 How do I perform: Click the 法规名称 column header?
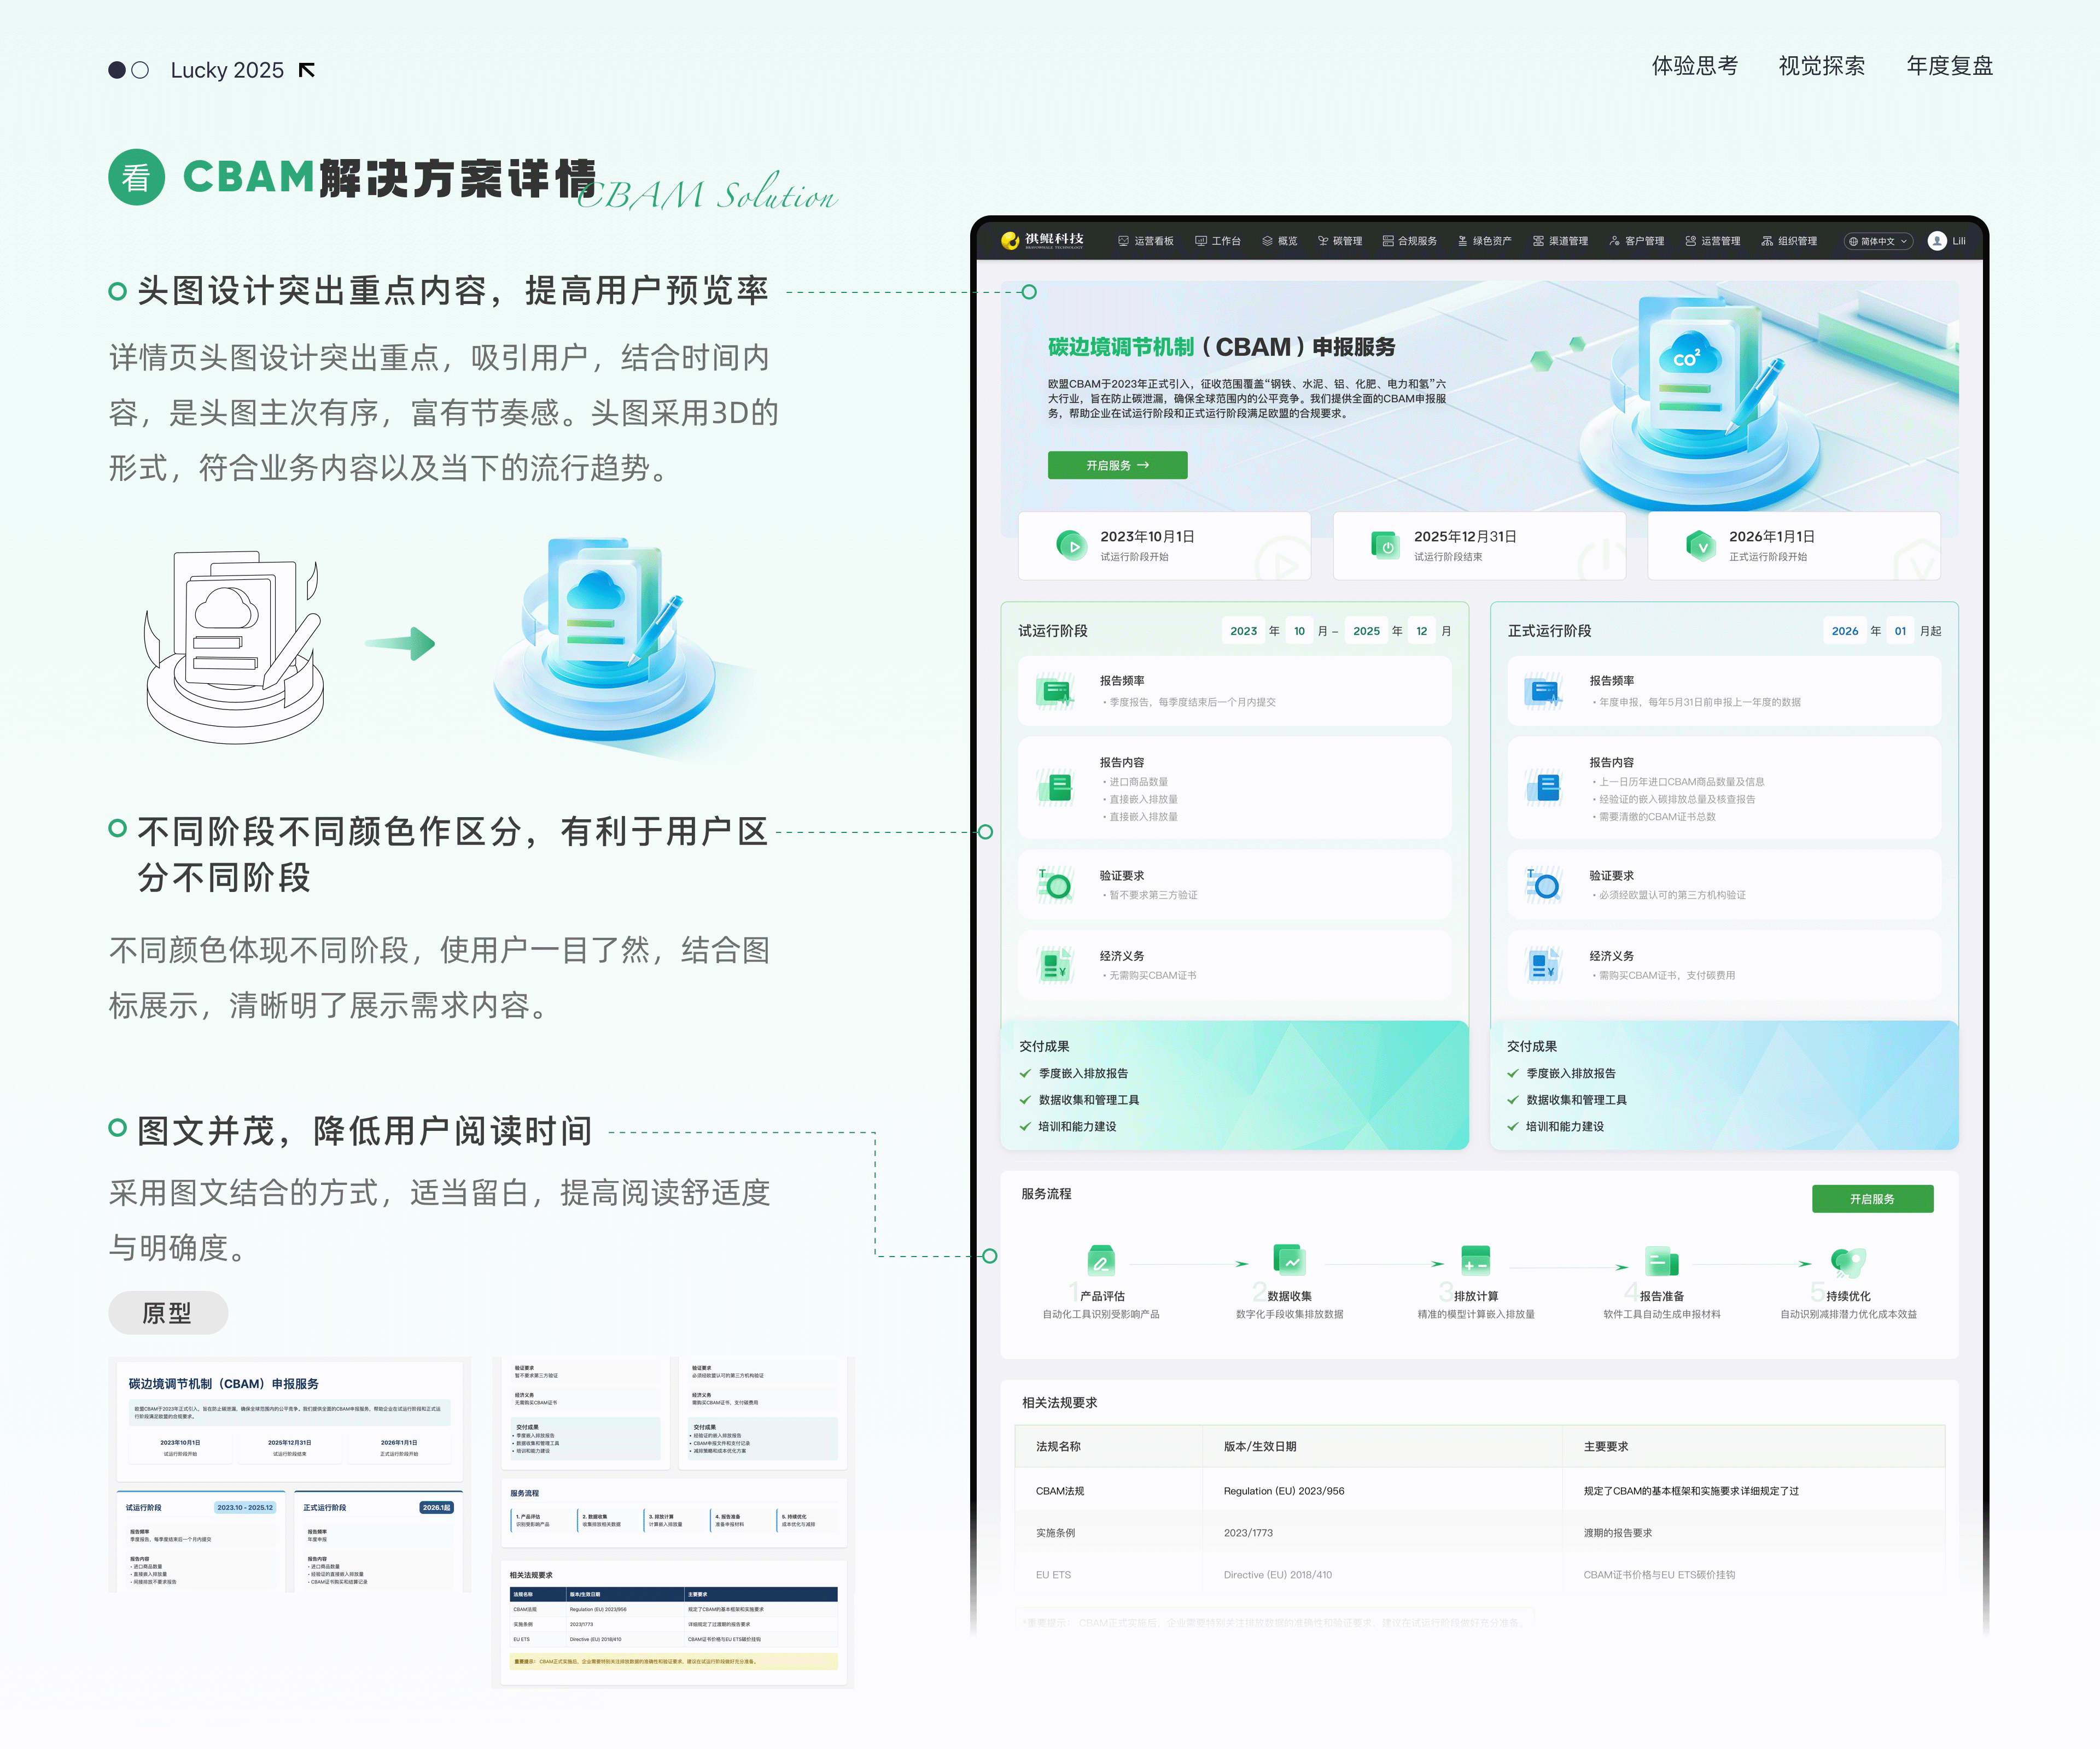(x=1058, y=1446)
